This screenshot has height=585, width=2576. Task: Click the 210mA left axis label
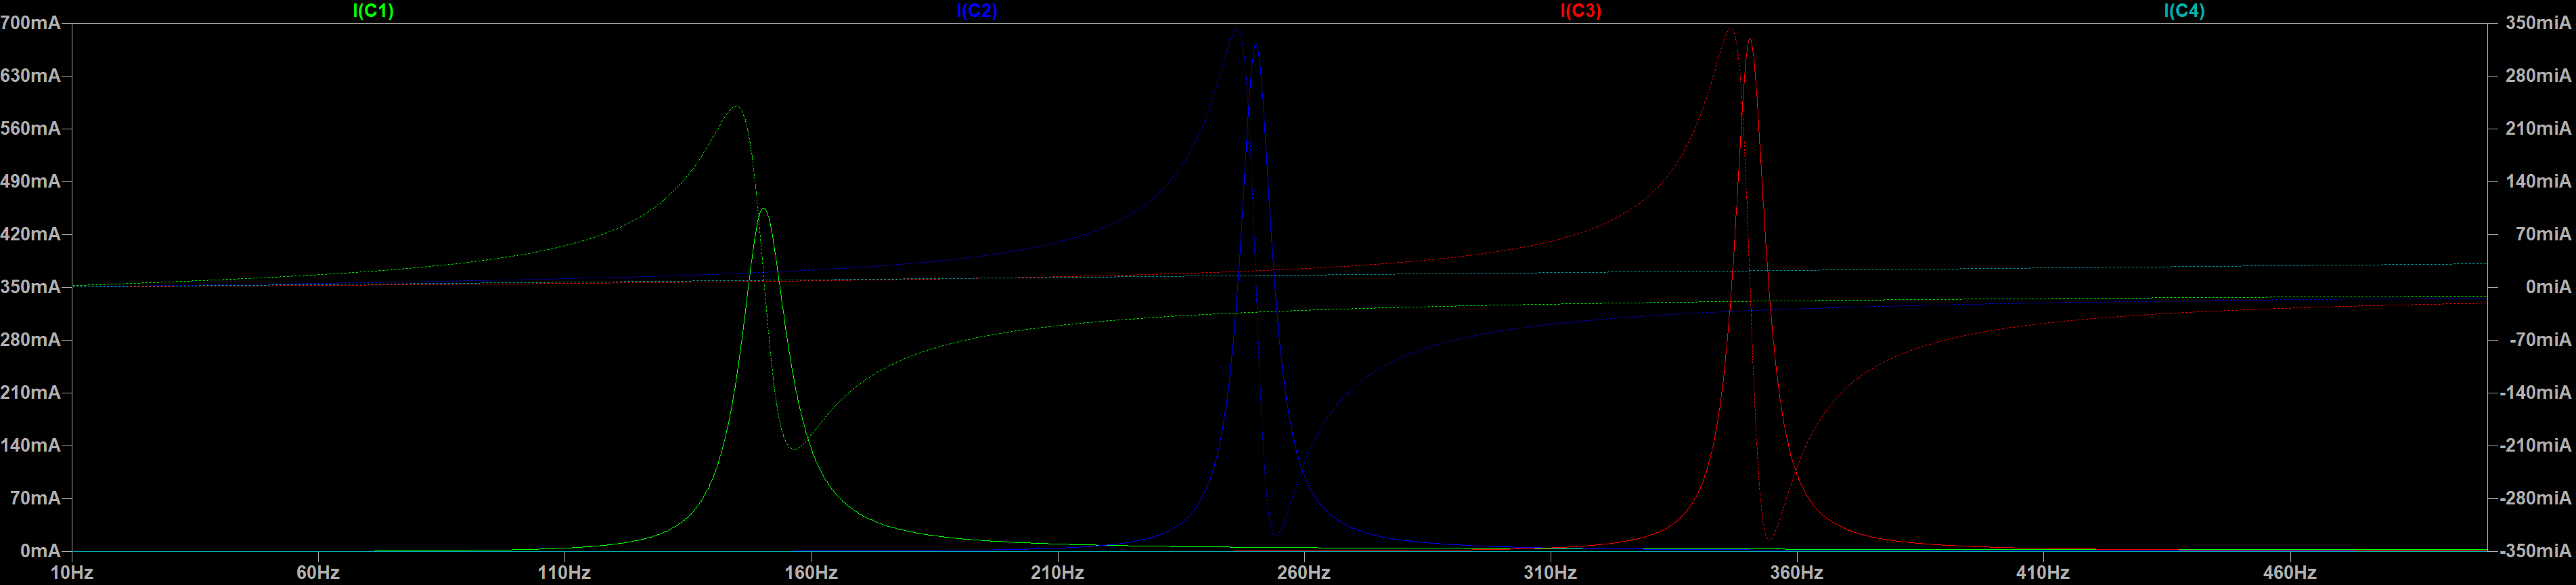point(30,393)
